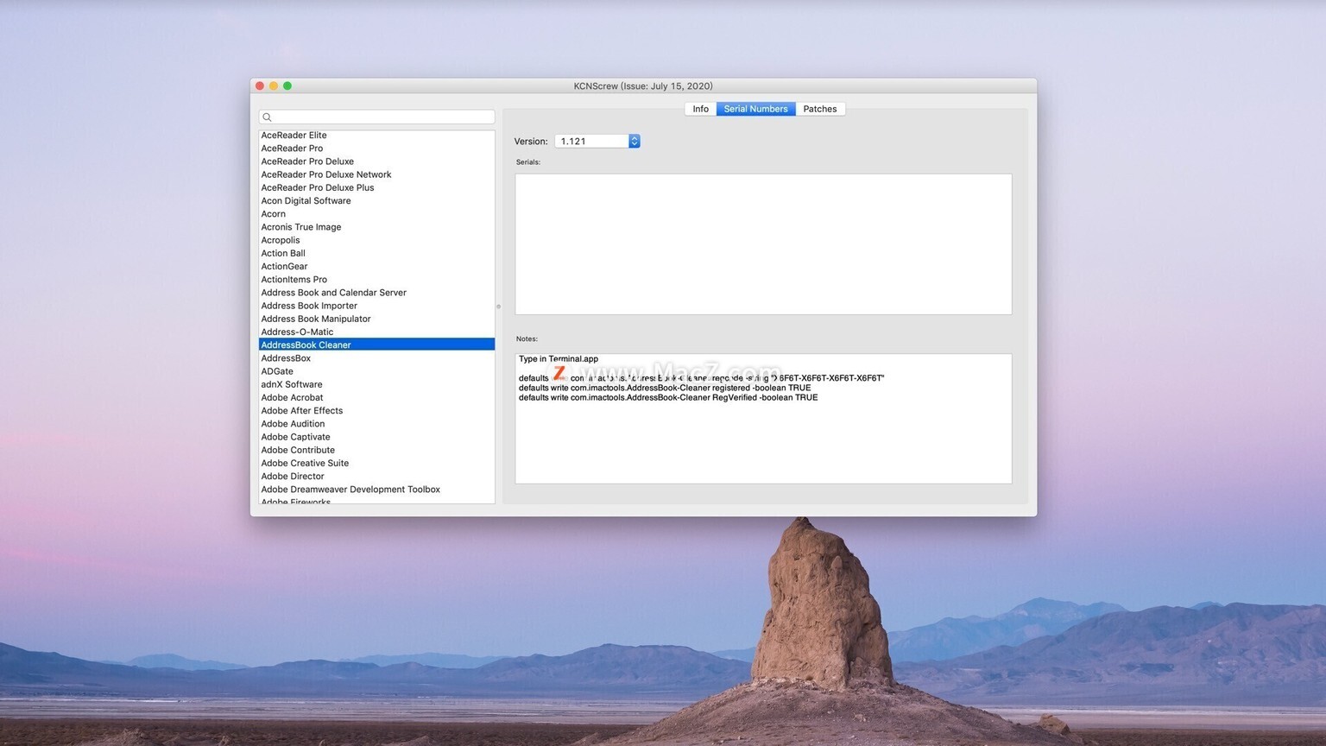Focus the search input field
Screen dimensions: 1326x746
[x=376, y=117]
